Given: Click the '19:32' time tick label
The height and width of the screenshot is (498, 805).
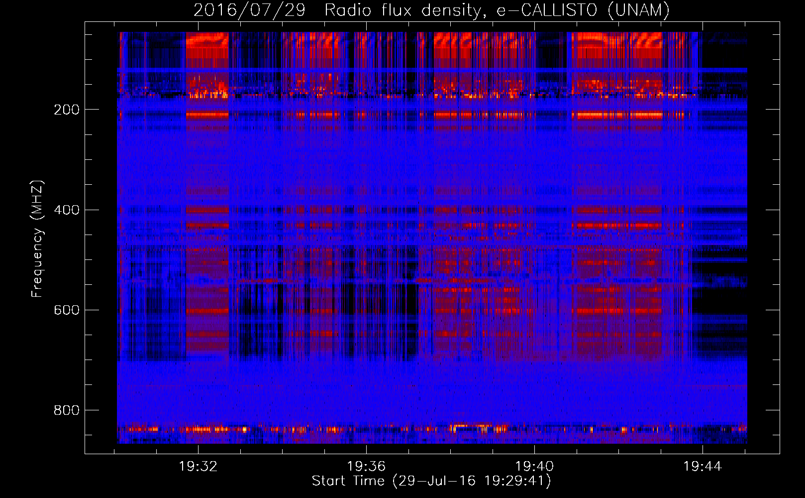Looking at the screenshot, I should click(x=198, y=467).
